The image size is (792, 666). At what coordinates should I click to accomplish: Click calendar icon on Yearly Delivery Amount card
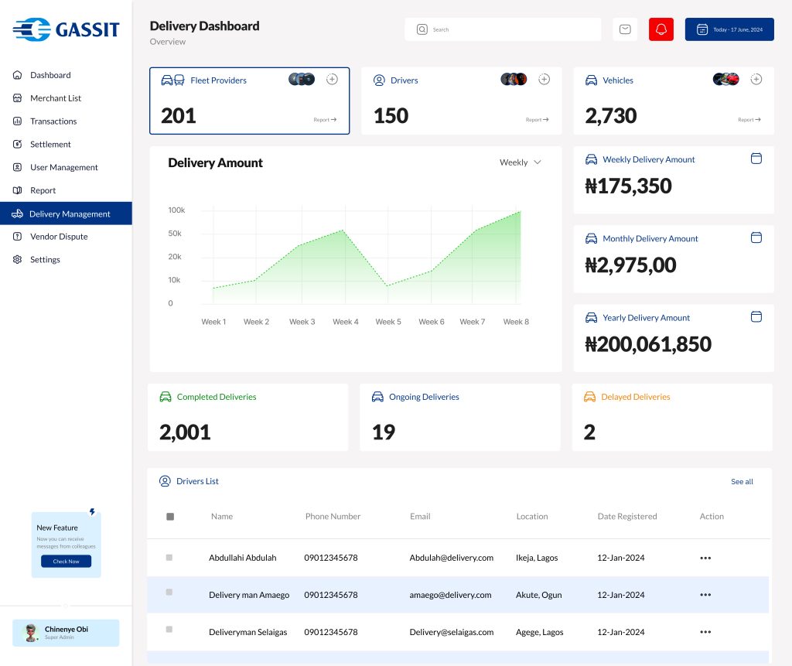pyautogui.click(x=756, y=316)
